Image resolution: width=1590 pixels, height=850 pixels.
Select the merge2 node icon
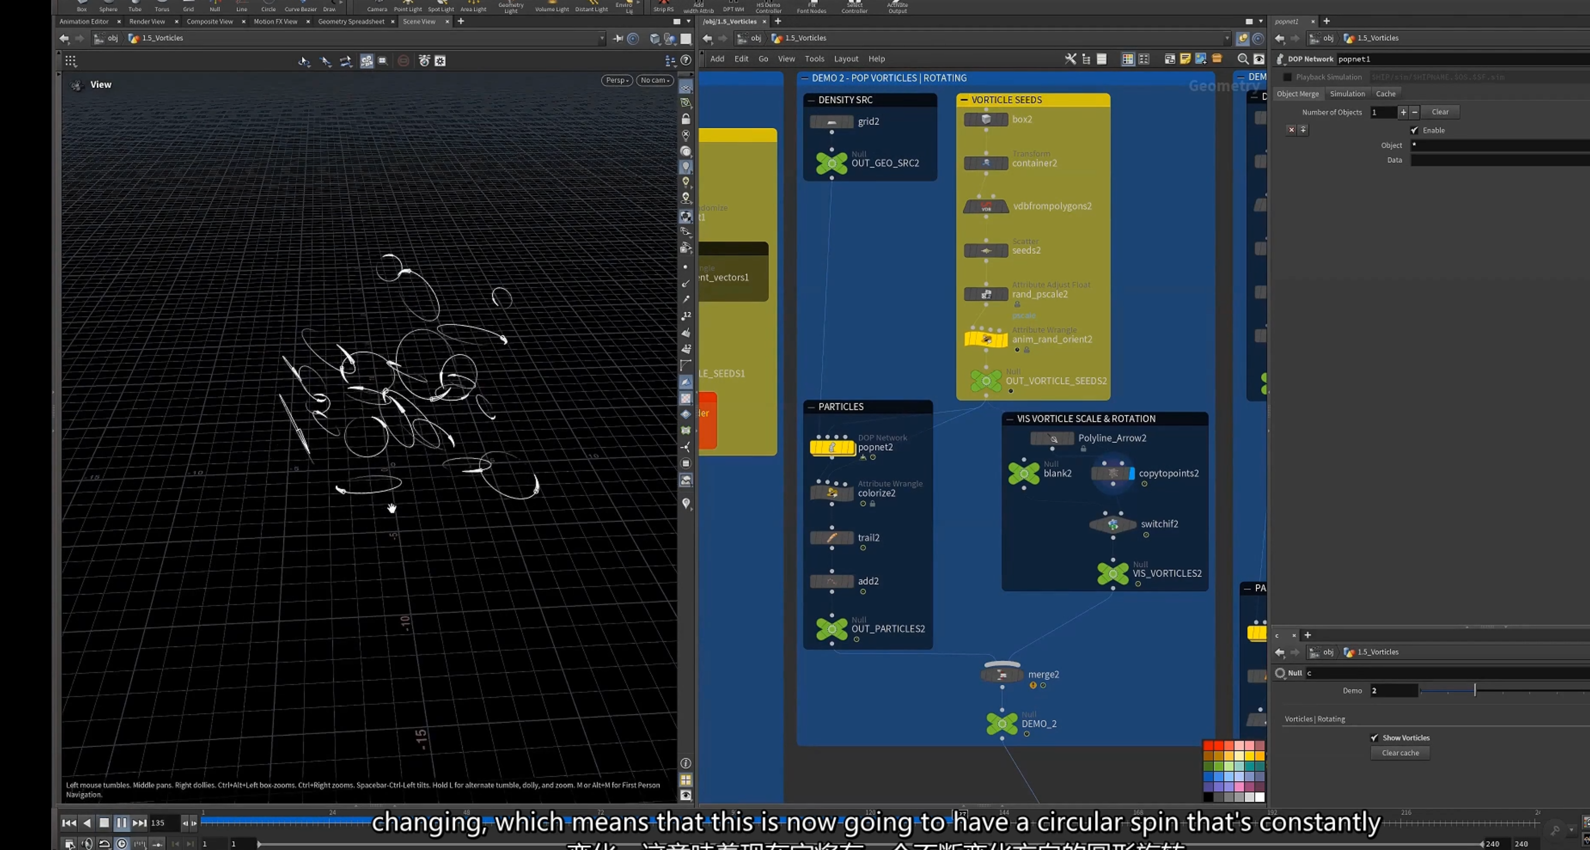[1002, 674]
